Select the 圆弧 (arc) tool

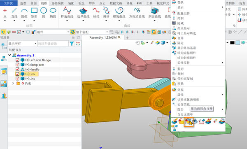24,13
